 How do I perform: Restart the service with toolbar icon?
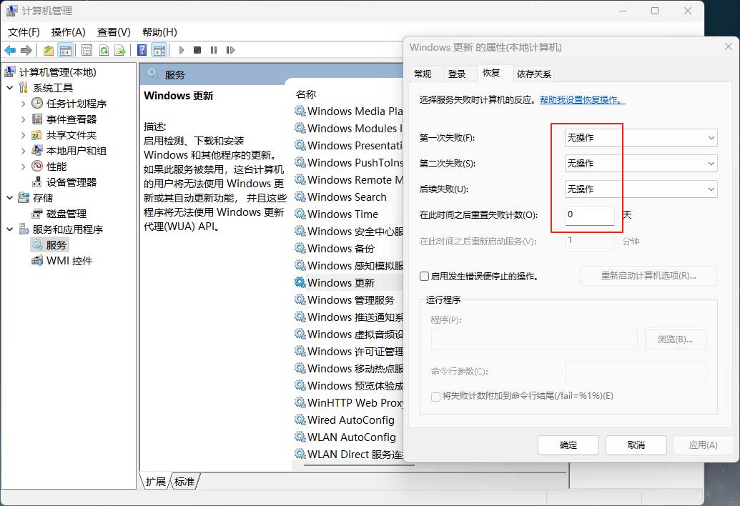pyautogui.click(x=230, y=50)
